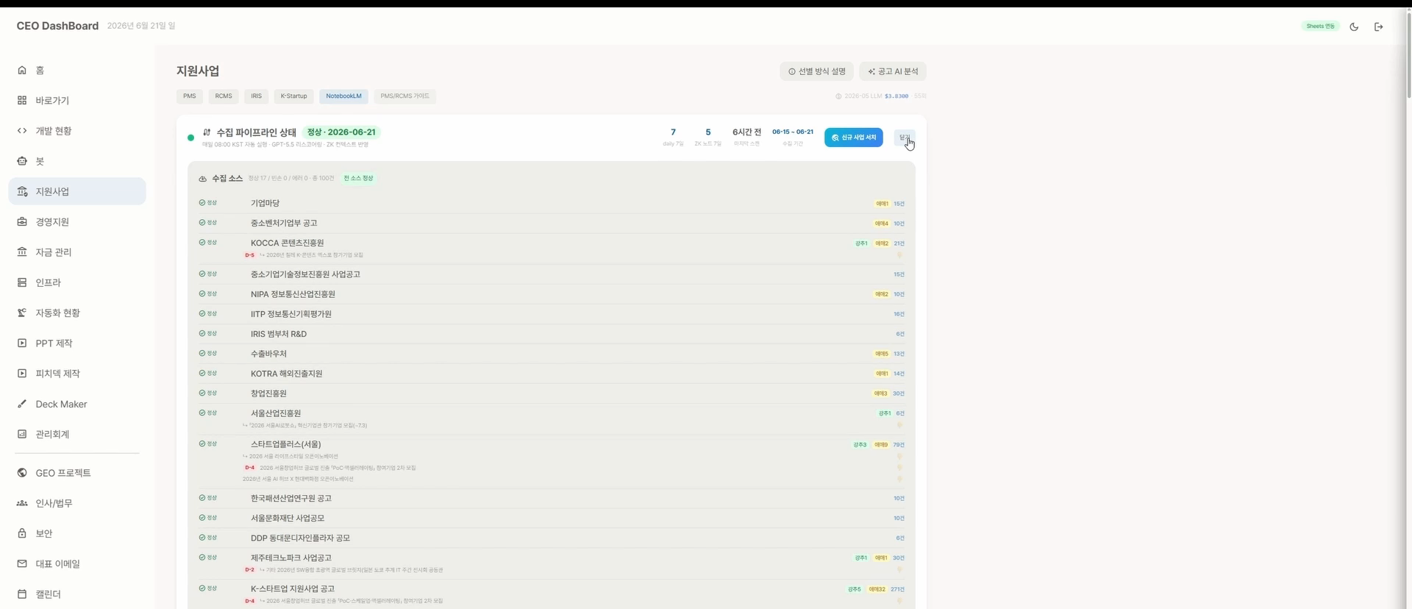1412x609 pixels.
Task: Select 서울문화재단 사업공모 row
Action: click(552, 518)
